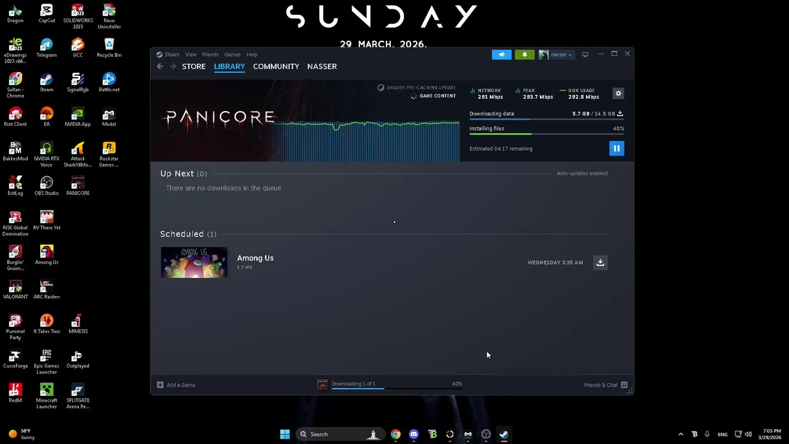Open the green notifications bell
The image size is (789, 444).
point(525,54)
